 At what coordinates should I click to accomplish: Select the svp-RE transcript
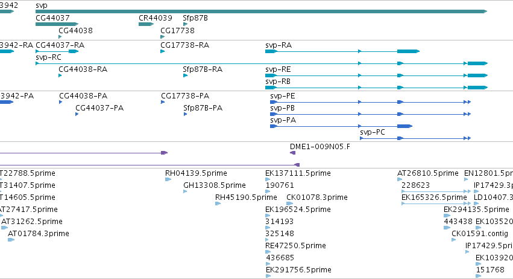pyautogui.click(x=377, y=75)
